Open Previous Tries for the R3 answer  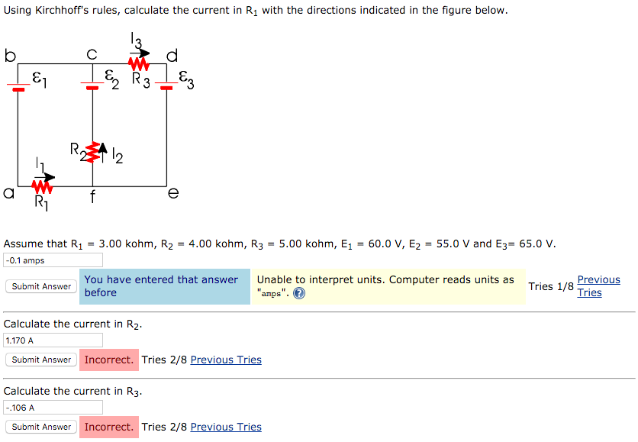[x=226, y=426]
